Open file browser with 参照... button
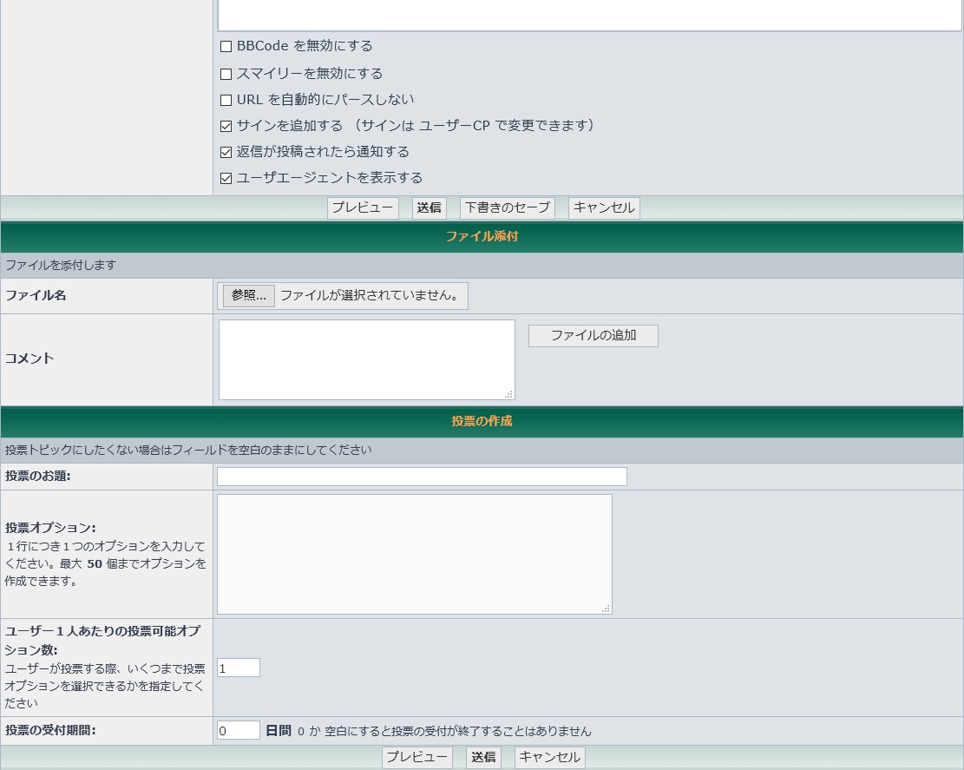This screenshot has height=770, width=964. click(249, 296)
